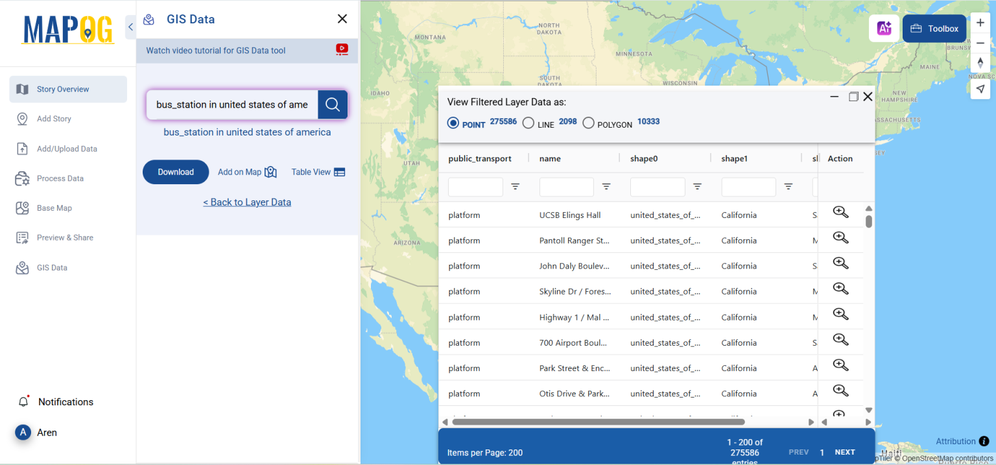
Task: Open the shape0 column filter options
Action: (697, 186)
